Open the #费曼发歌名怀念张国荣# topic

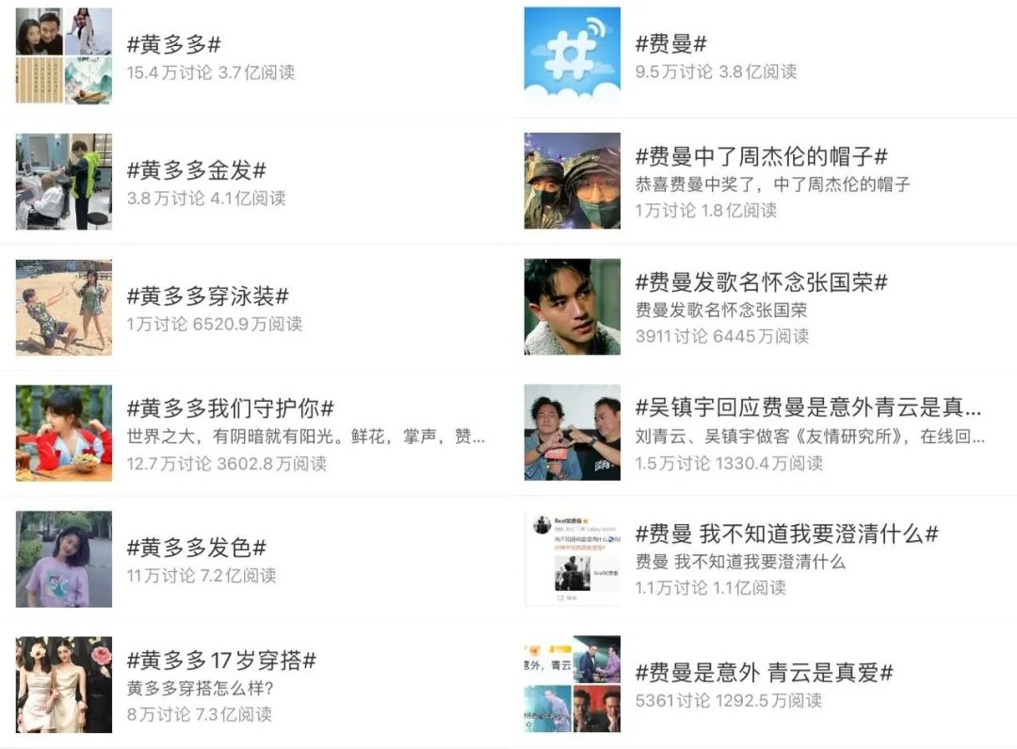click(x=762, y=282)
